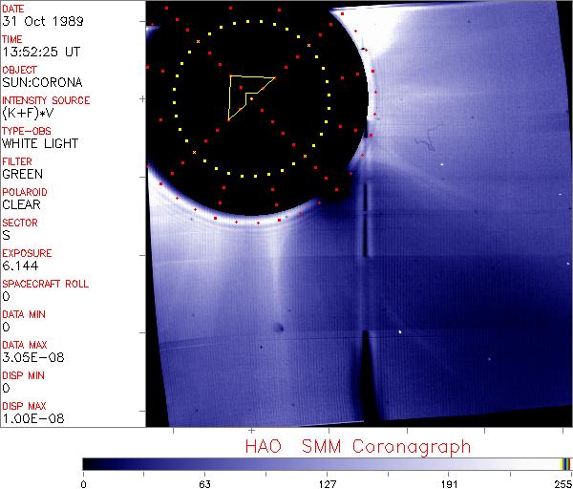Click the red dot inside the yellow triangle

click(251, 97)
